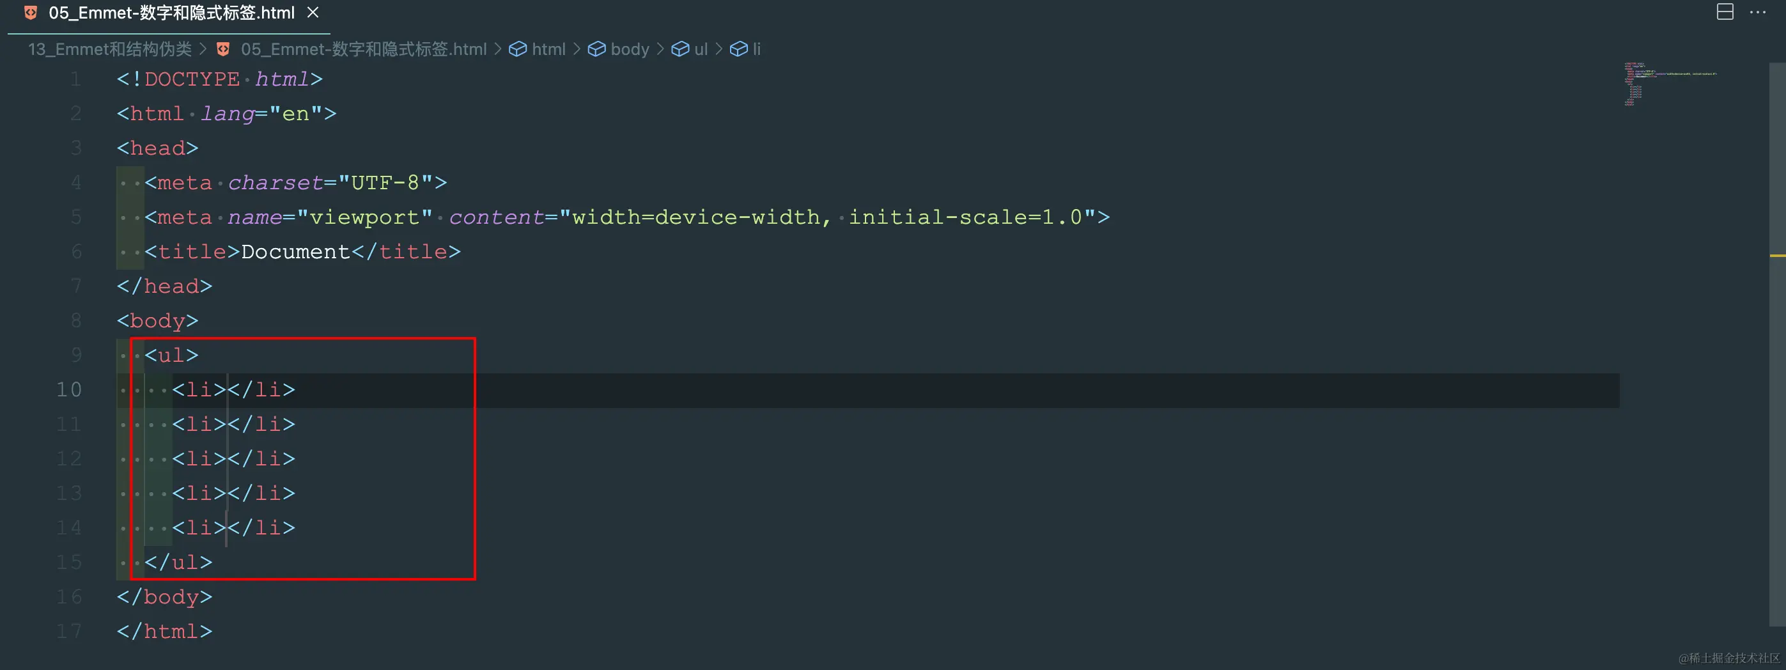The height and width of the screenshot is (670, 1786).
Task: Select the 05_Emmet-数字和隐式标签.html editor tab
Action: [169, 13]
